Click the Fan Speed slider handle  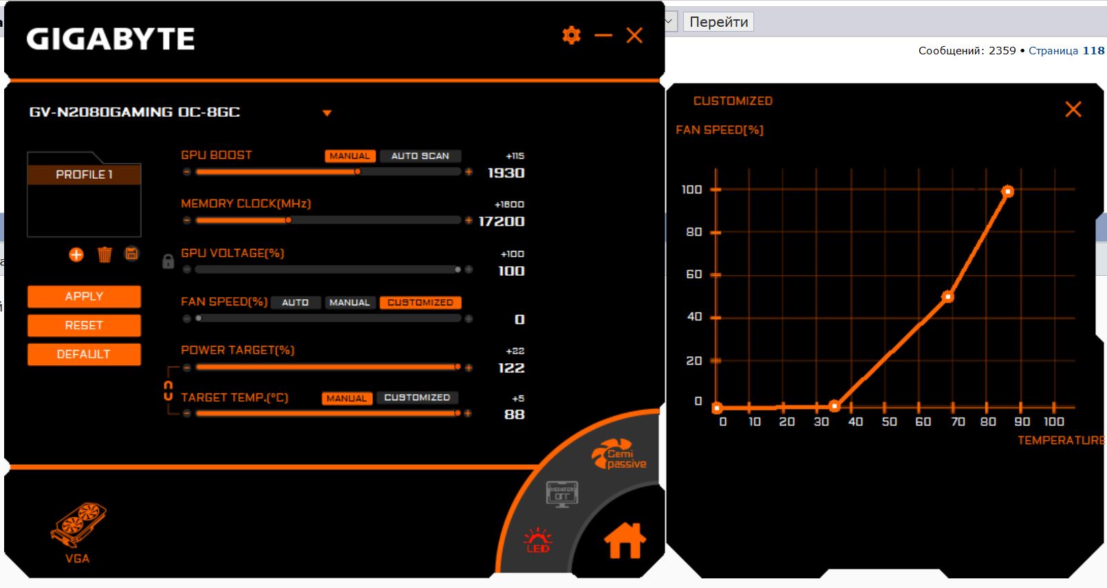pyautogui.click(x=199, y=318)
